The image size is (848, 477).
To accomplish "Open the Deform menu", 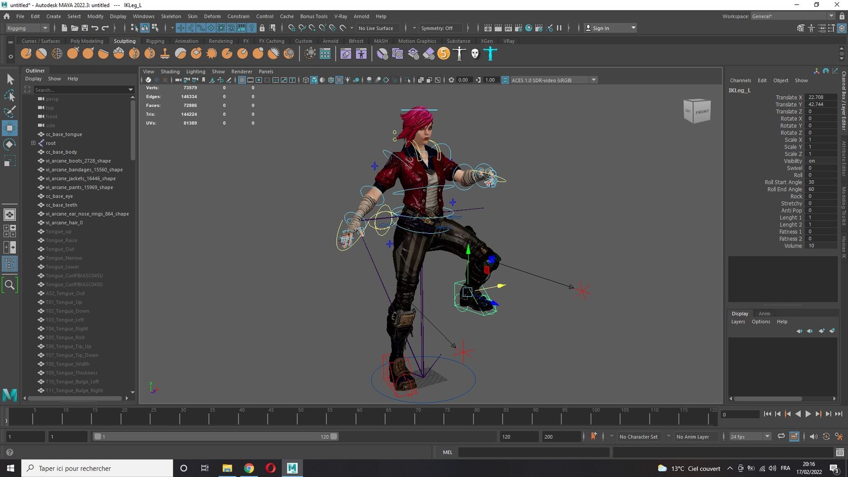I will (212, 16).
